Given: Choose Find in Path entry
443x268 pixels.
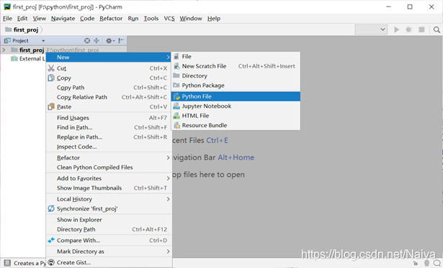Looking at the screenshot, I should pos(109,127).
